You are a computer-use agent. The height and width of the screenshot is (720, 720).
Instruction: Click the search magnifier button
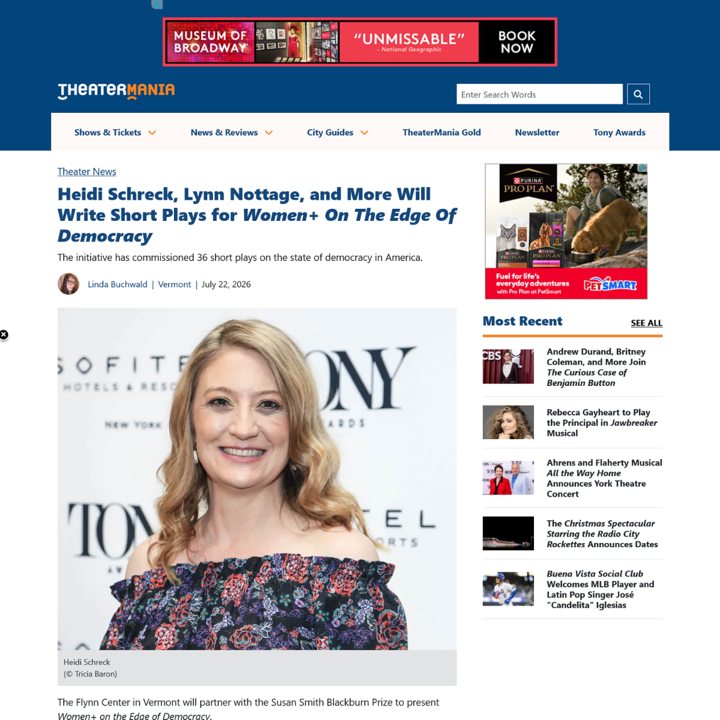coord(638,94)
